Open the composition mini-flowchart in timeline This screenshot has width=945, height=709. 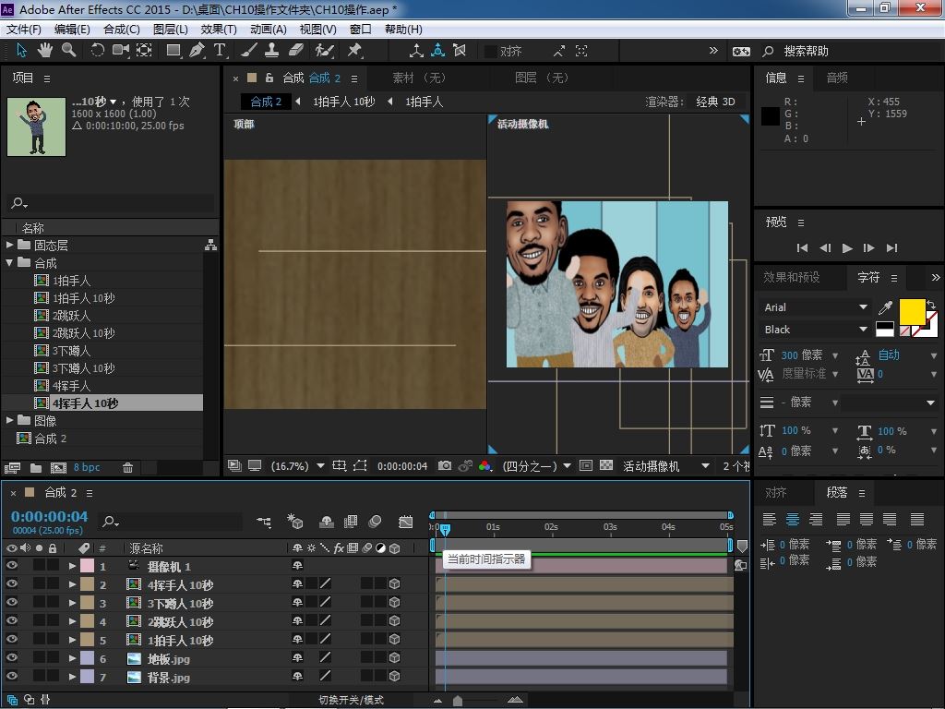click(x=264, y=523)
